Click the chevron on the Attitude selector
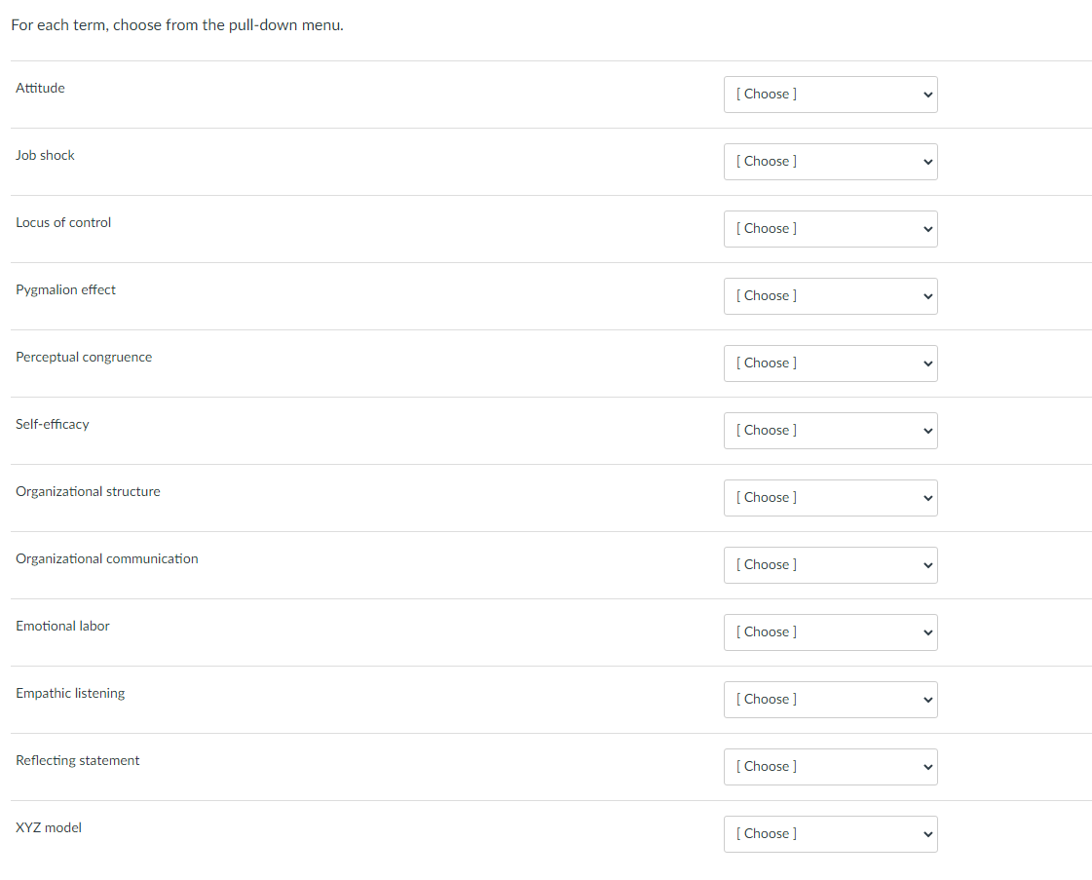 point(924,94)
